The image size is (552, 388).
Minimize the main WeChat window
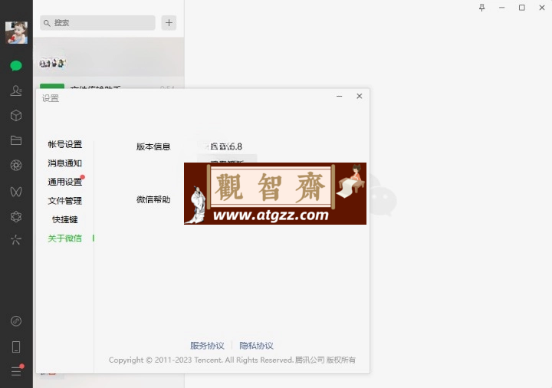click(502, 8)
